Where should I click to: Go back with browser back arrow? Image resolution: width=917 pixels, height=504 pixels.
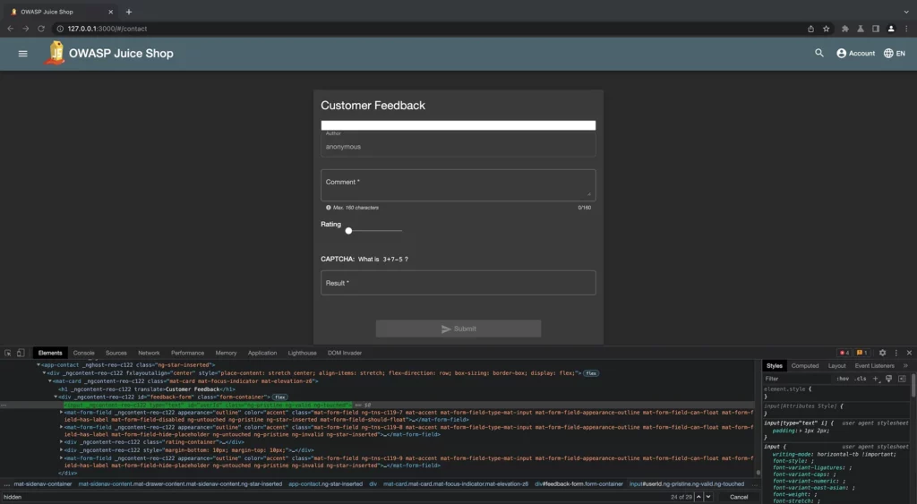[x=11, y=29]
